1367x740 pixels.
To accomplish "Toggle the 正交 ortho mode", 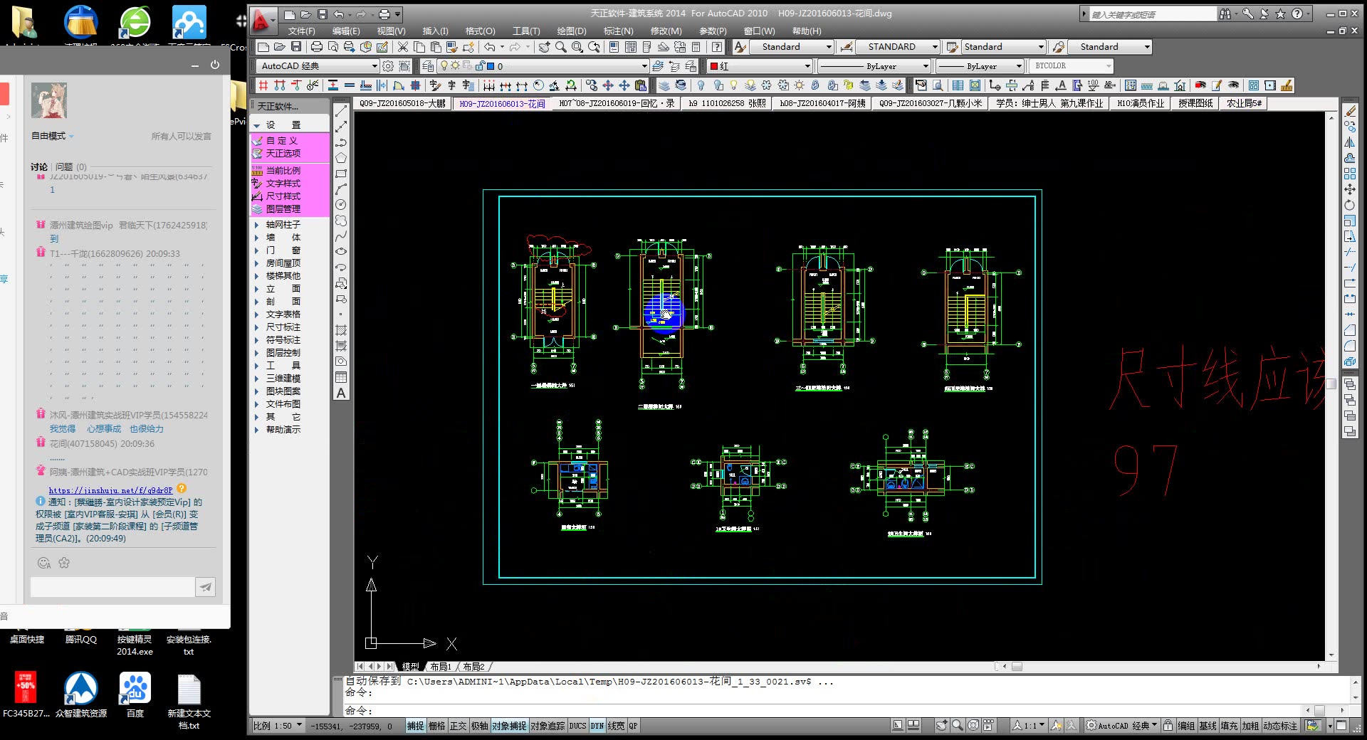I will tap(459, 726).
